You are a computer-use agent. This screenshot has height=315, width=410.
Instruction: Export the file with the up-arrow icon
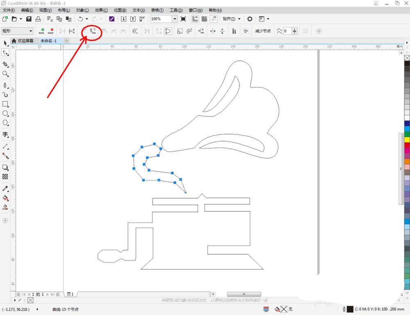[133, 19]
